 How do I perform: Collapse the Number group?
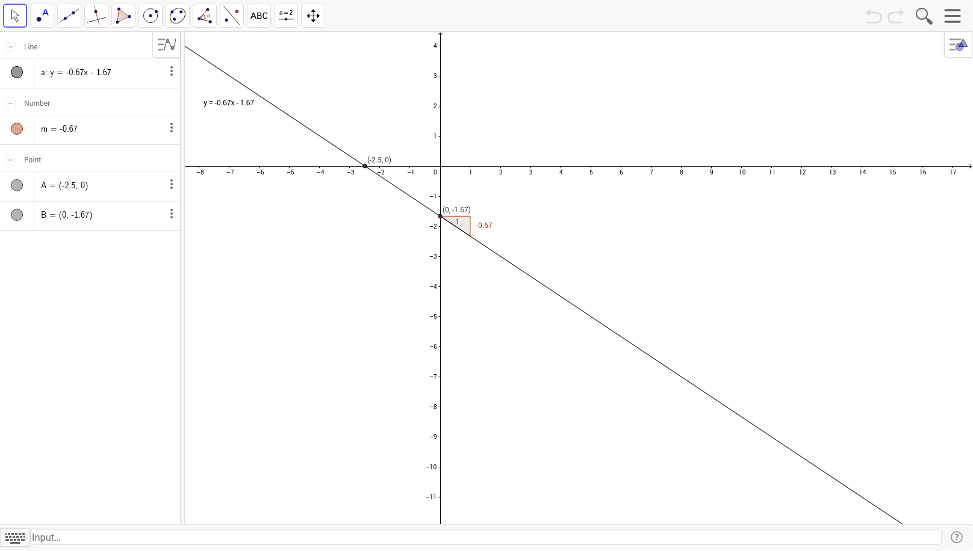coord(11,103)
